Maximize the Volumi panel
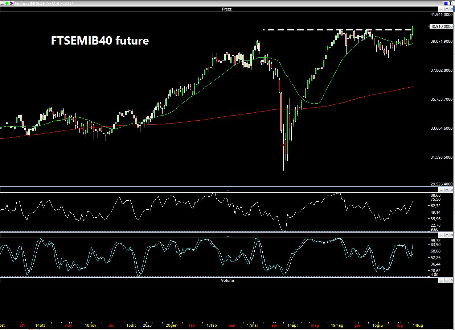 [447, 280]
